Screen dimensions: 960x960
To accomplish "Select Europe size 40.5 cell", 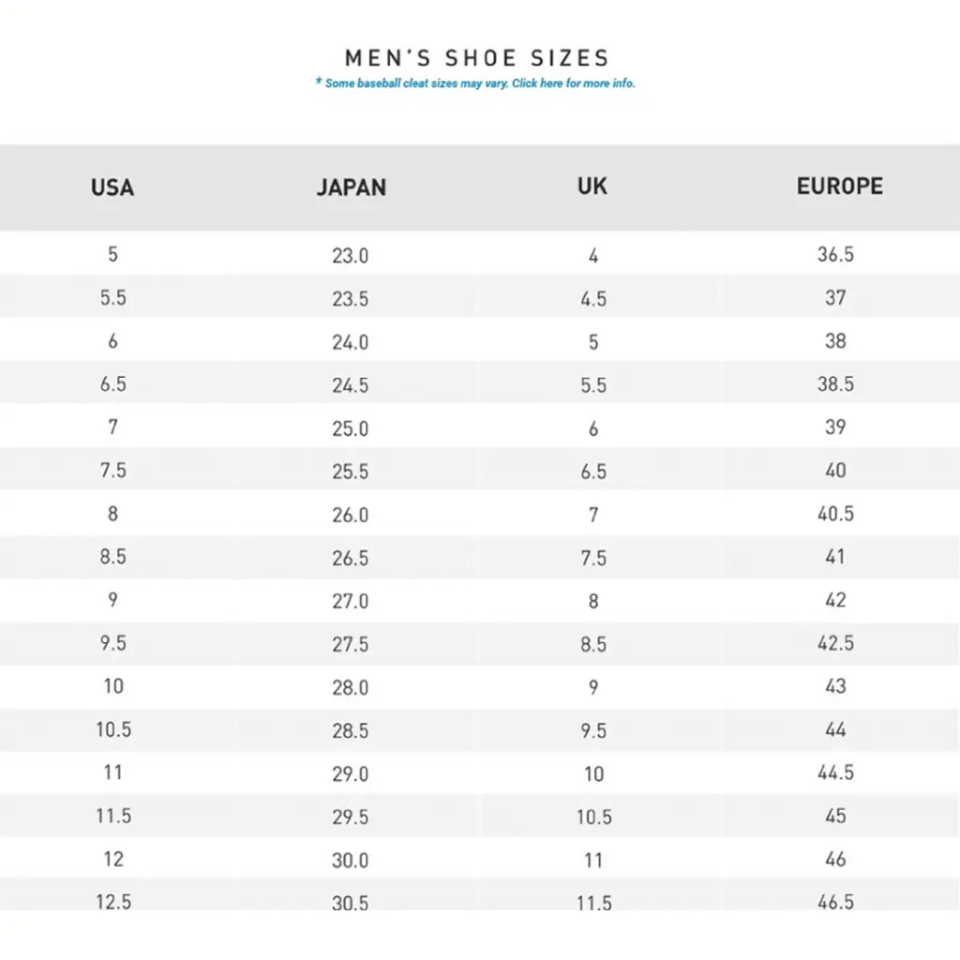I will click(835, 514).
